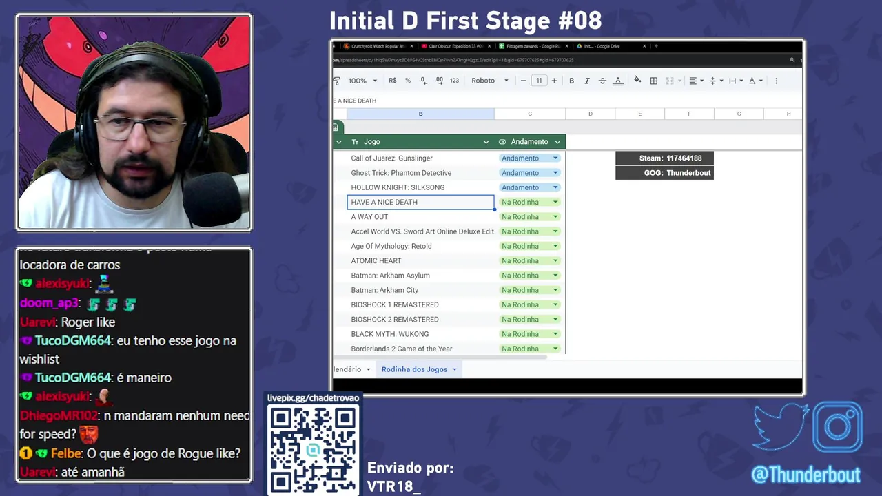This screenshot has width=882, height=496.
Task: Format selection as R$ currency
Action: click(x=392, y=81)
